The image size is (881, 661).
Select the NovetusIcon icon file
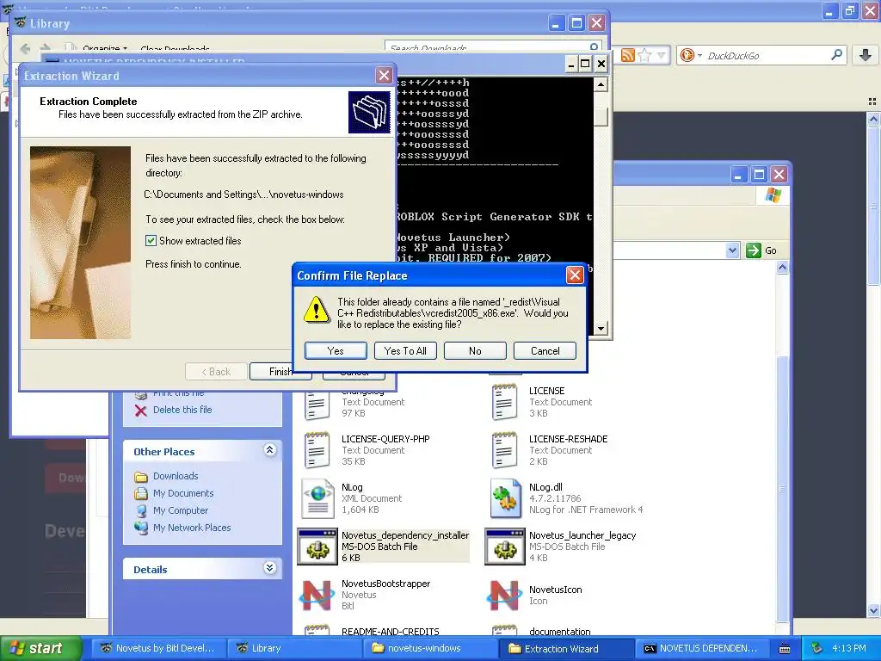[504, 596]
